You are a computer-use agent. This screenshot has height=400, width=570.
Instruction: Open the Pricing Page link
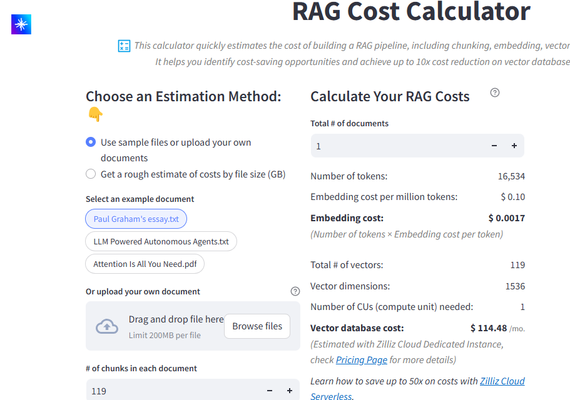(x=361, y=360)
